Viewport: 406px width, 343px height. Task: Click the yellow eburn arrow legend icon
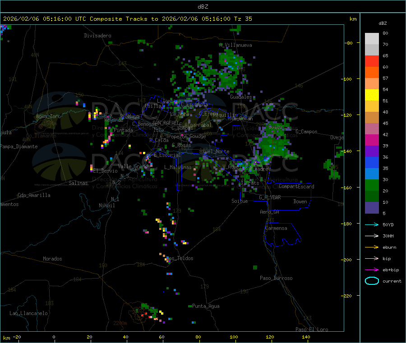pos(372,247)
